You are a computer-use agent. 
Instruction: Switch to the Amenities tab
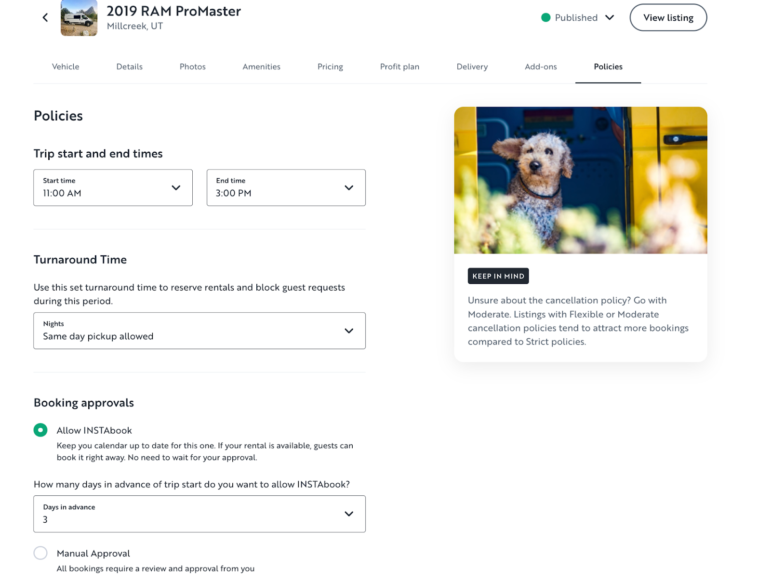pyautogui.click(x=261, y=66)
